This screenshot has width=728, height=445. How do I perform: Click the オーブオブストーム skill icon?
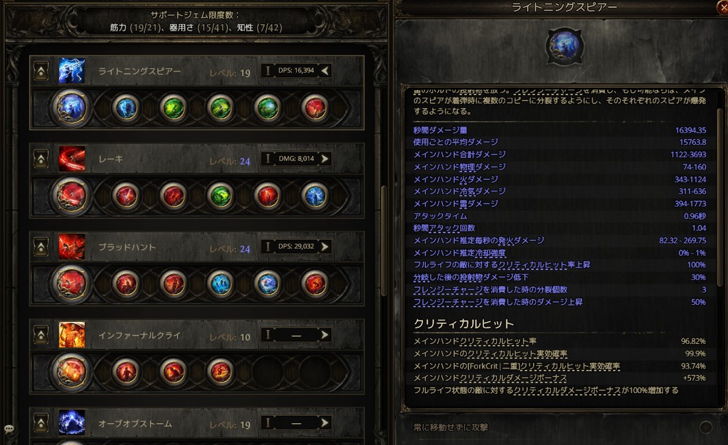point(72,422)
